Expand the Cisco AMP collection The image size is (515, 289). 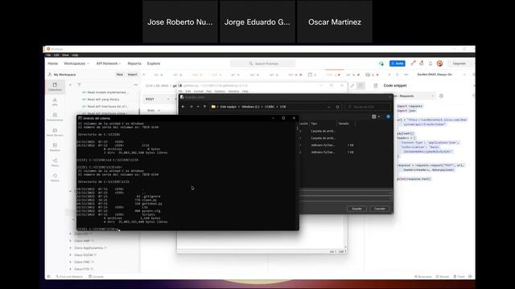pos(70,241)
